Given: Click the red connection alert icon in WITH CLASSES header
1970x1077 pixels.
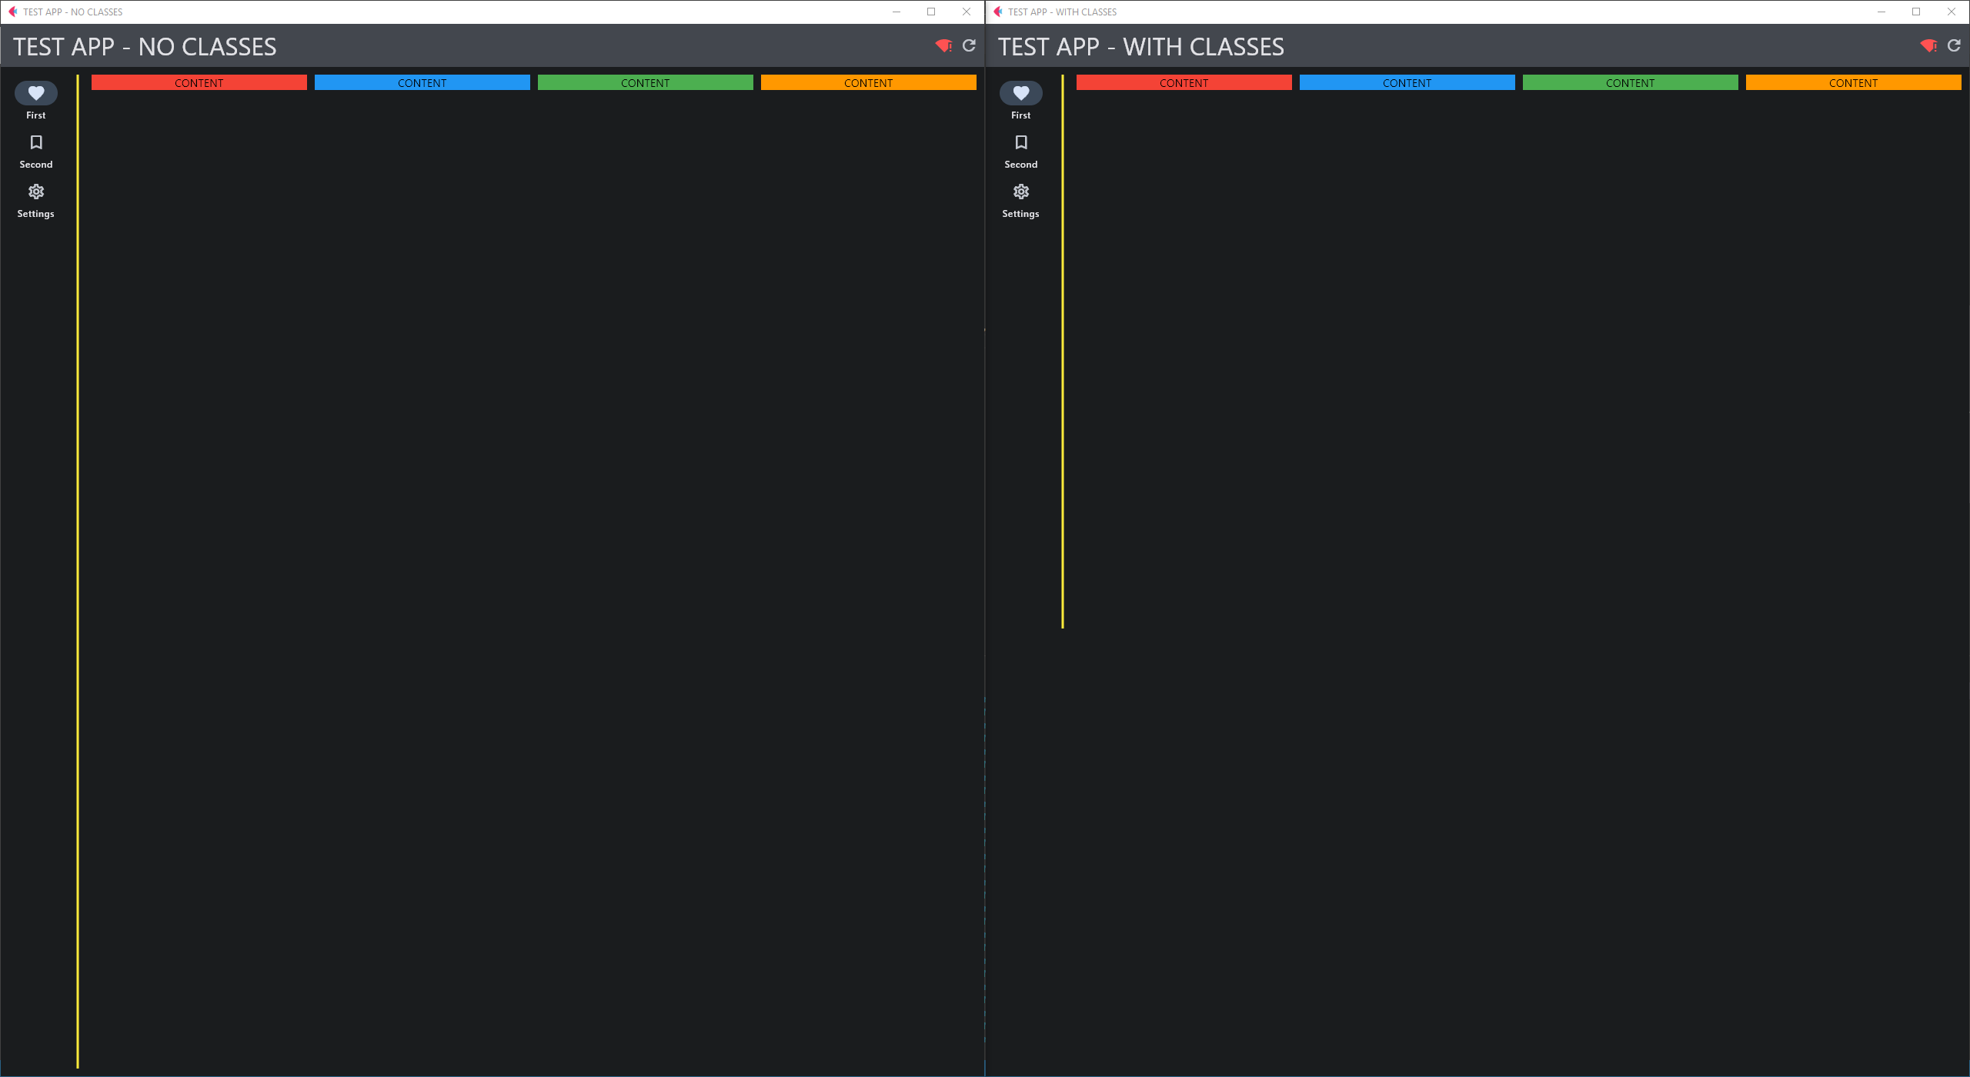Looking at the screenshot, I should [1928, 45].
